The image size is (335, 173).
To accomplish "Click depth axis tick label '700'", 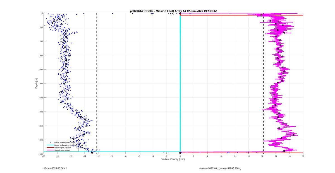I will click(41, 112).
